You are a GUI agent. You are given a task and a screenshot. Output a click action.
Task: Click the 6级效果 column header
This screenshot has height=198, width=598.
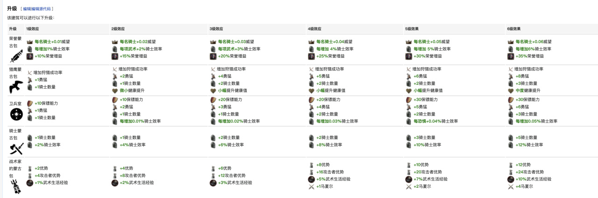[514, 29]
